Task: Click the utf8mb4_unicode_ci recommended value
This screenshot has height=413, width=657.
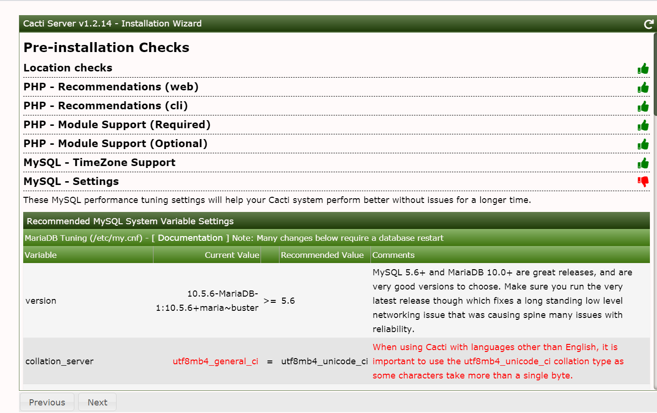Action: tap(324, 361)
